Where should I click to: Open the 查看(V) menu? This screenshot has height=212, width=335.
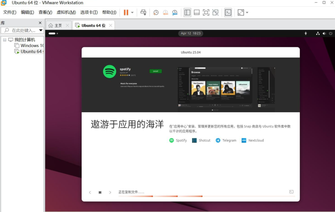pos(45,12)
